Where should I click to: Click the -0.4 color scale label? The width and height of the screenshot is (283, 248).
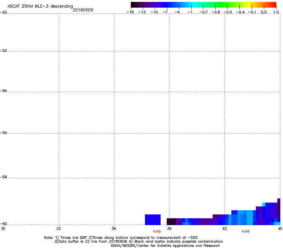[x=241, y=12]
